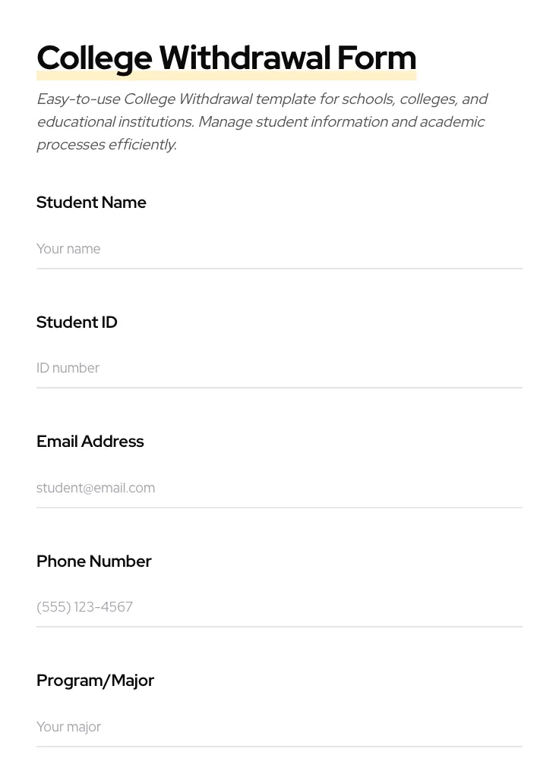Click the italic form description paragraph
Screen dimensions: 559x777
point(261,121)
